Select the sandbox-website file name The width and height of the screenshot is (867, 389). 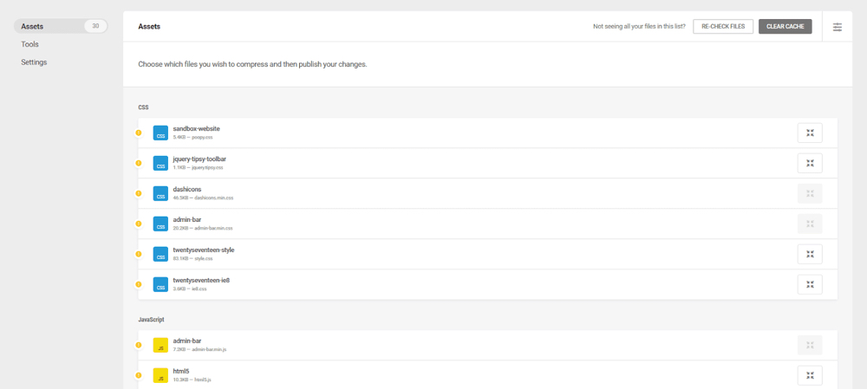[196, 129]
